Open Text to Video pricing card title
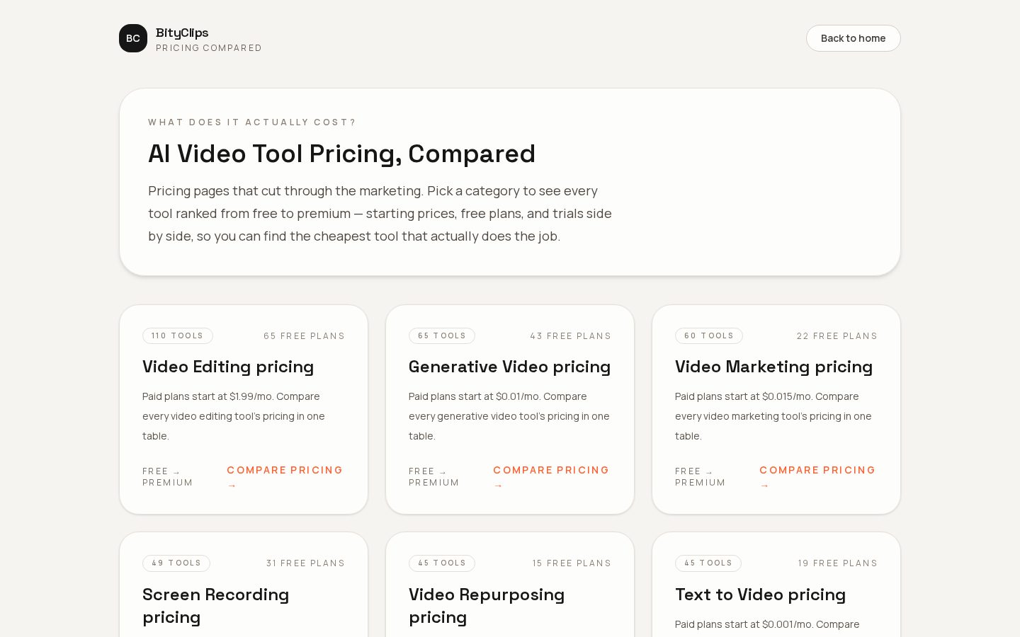 (760, 595)
